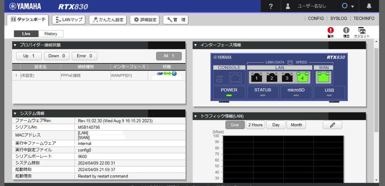The height and width of the screenshot is (186, 385).
Task: Click the 状態 column header
Action: (167, 67)
